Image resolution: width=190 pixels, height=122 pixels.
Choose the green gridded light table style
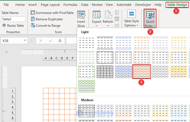87,86
